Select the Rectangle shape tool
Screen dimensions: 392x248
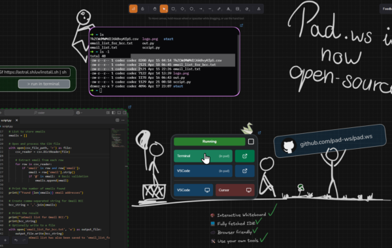tap(173, 9)
